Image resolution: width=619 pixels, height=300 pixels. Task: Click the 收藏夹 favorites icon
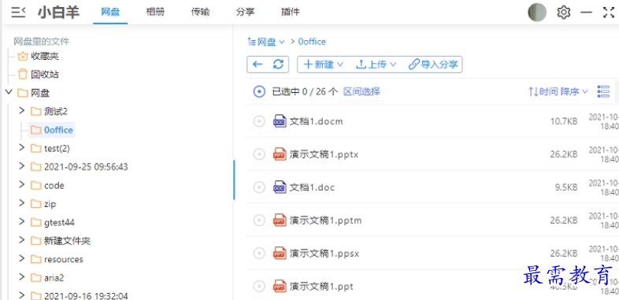[23, 56]
